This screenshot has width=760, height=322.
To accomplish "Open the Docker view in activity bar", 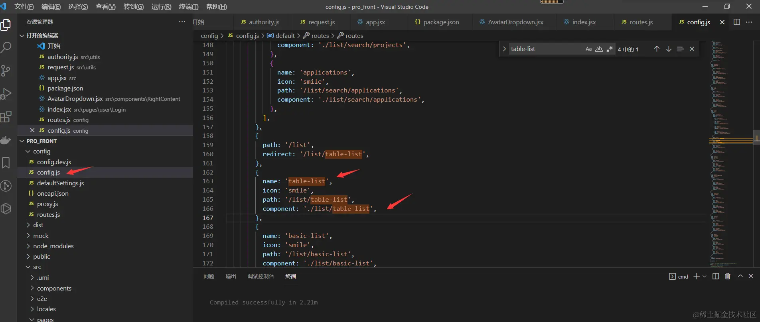I will click(6, 140).
